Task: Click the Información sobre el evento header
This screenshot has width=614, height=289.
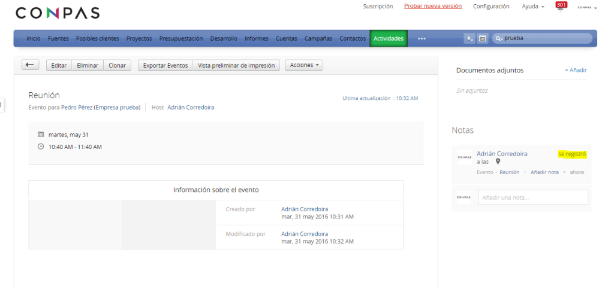Action: 216,190
